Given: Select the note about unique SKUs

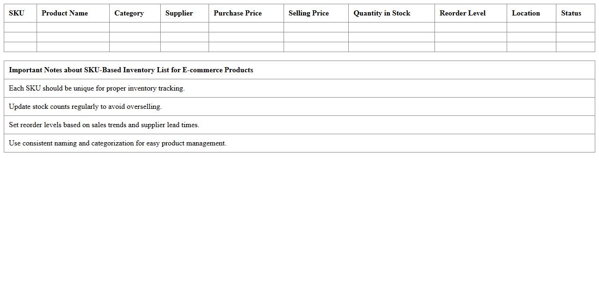Looking at the screenshot, I should coord(97,88).
